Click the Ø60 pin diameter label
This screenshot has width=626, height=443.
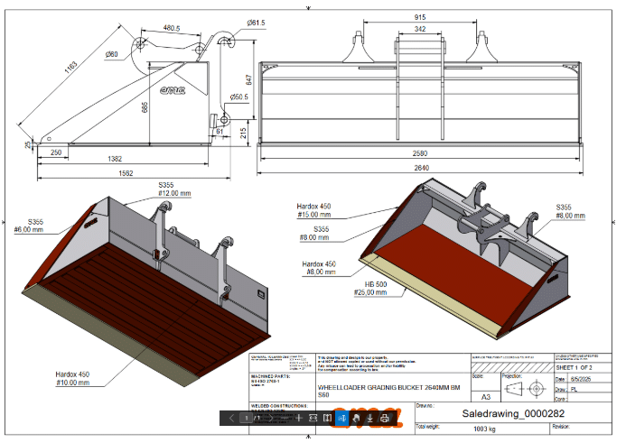click(x=111, y=54)
